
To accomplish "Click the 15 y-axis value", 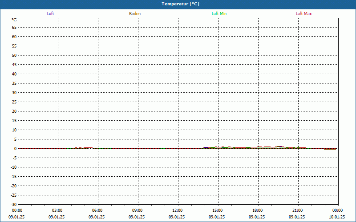I will [15, 120].
